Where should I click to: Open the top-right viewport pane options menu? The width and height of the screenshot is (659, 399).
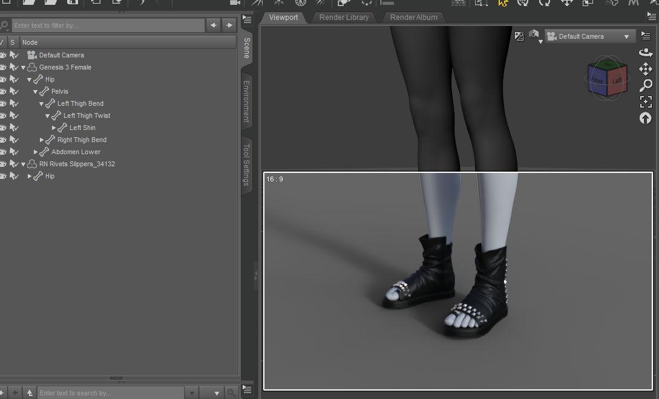point(651,16)
